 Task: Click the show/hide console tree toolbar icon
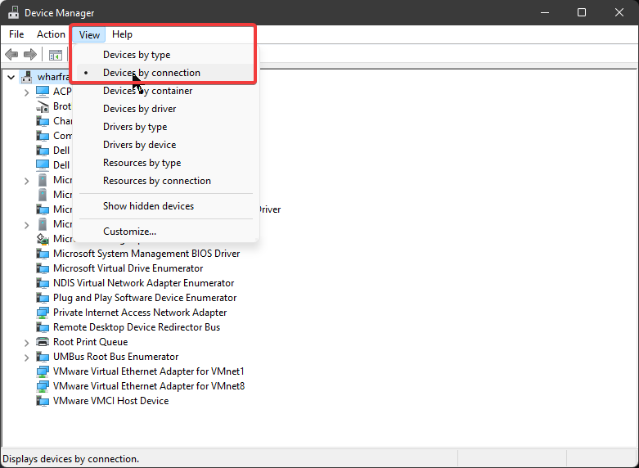[x=56, y=55]
